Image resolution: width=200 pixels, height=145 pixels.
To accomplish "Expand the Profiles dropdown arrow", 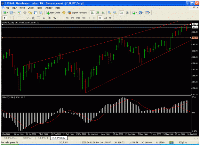I will pos(14,13).
